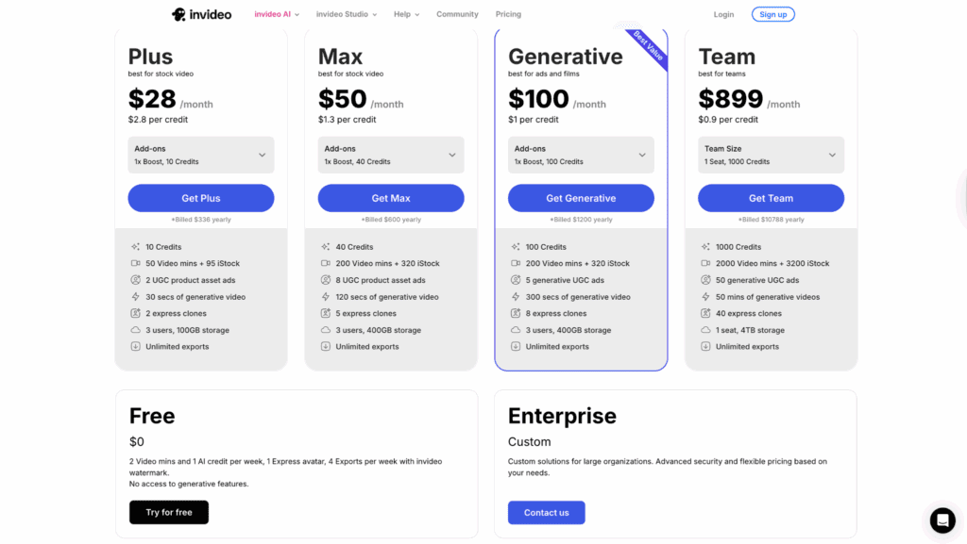This screenshot has height=544, width=967.
Task: Select the UGC product asset ads icon under Plus
Action: [x=135, y=280]
